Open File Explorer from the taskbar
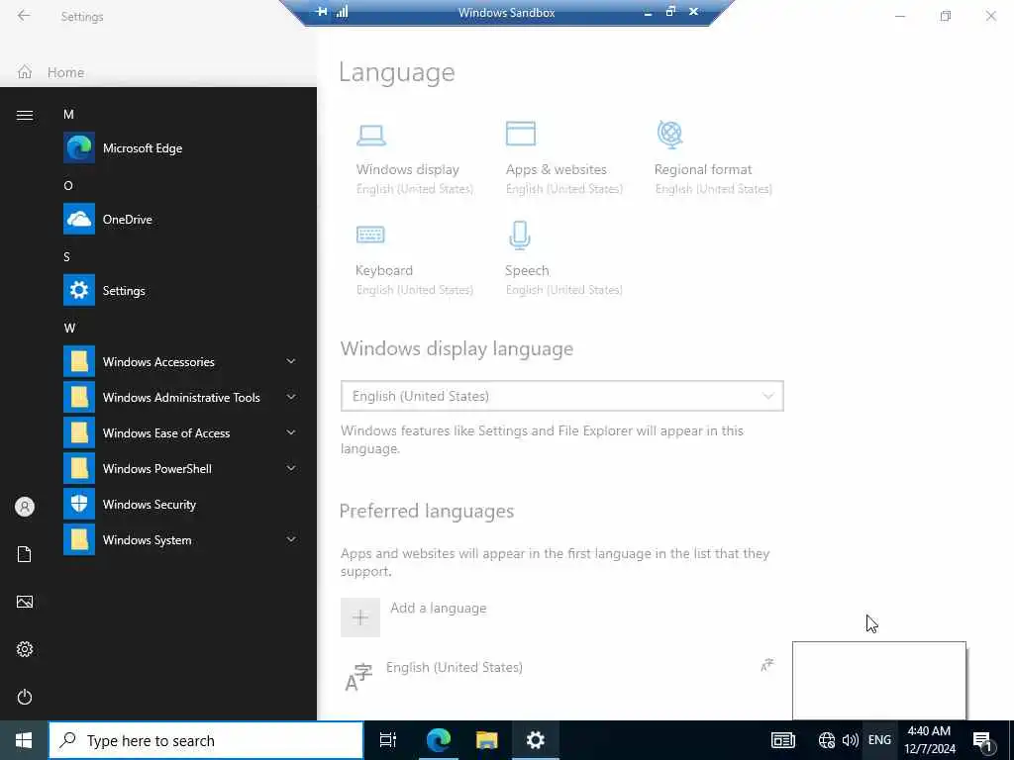This screenshot has height=760, width=1014. pos(487,740)
